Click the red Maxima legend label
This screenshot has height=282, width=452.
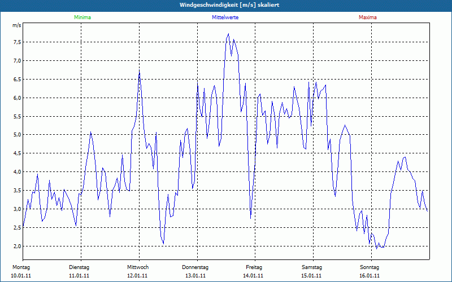[368, 17]
